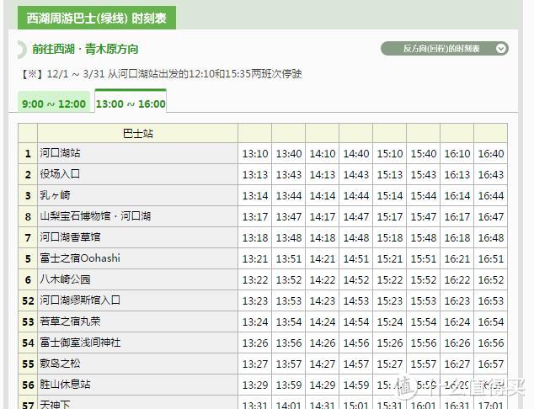Click the 前往西湖·青木原方向 heading
534x409 pixels.
pos(85,49)
